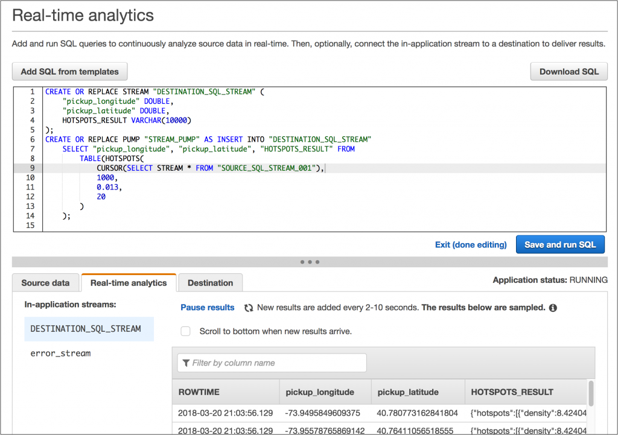Click the pickup_longitude column header
This screenshot has height=435, width=618.
click(325, 392)
